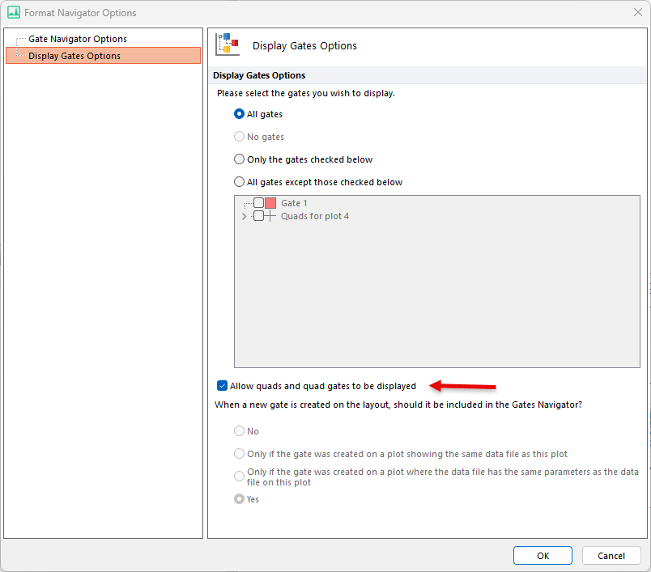The image size is (651, 572).
Task: Select the Yes radio button
Action: click(240, 499)
